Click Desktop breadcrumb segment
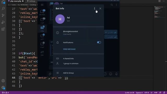The width and height of the screenshot is (167, 94). point(33,5)
